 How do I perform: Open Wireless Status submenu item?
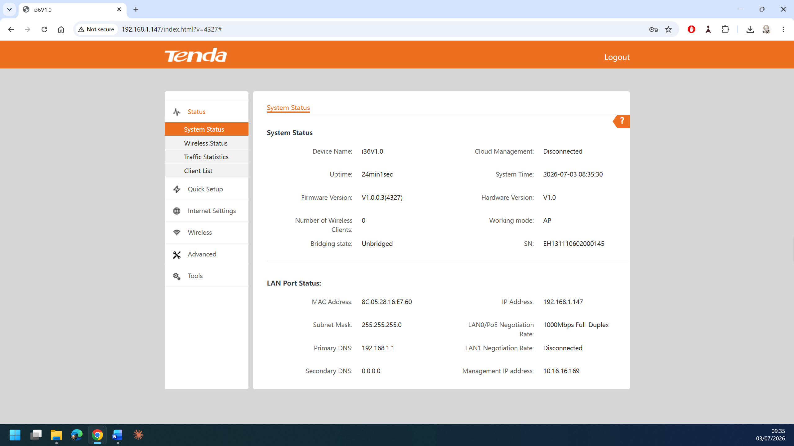(207, 143)
